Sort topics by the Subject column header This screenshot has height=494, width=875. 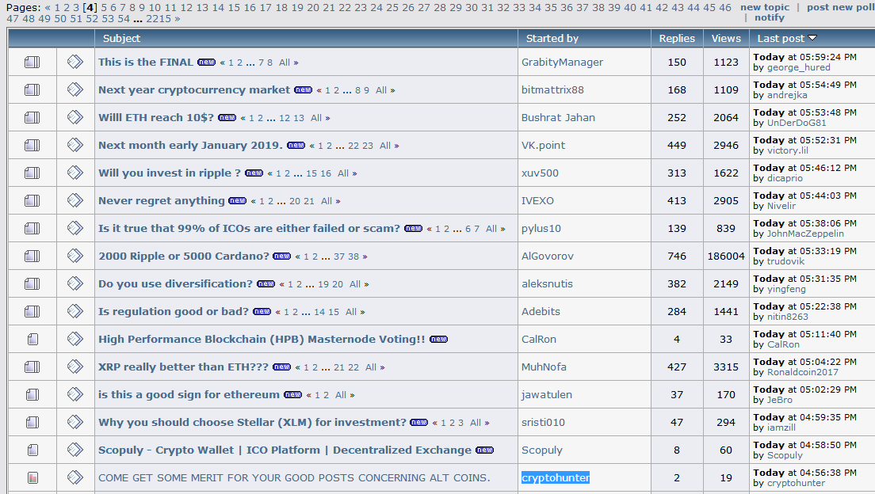pyautogui.click(x=121, y=39)
